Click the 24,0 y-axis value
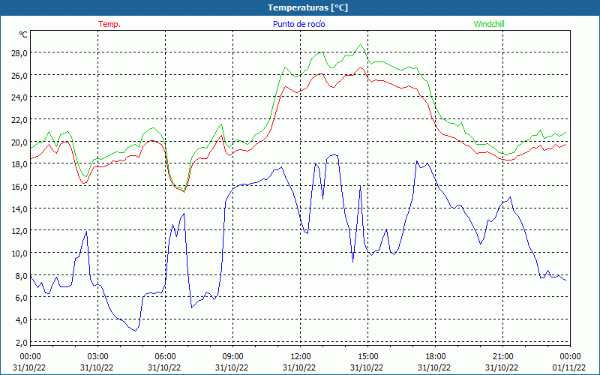 tap(19, 97)
